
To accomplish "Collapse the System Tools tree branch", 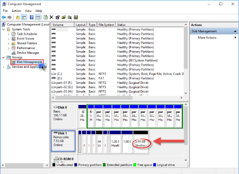I will 4,29.
